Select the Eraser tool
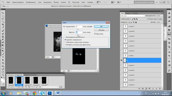 tap(3, 42)
